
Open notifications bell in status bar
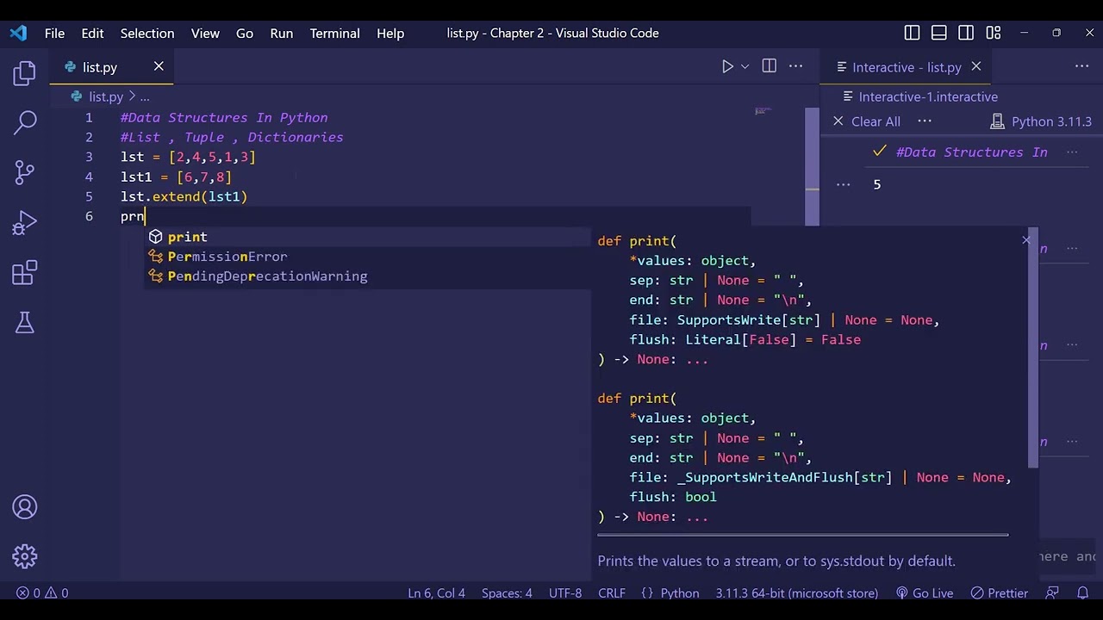click(1083, 592)
